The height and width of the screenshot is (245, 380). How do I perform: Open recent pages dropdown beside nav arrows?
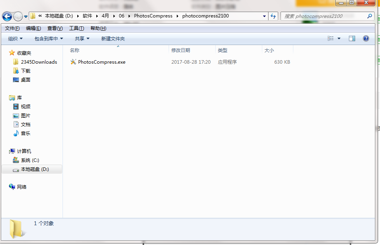tap(26, 17)
